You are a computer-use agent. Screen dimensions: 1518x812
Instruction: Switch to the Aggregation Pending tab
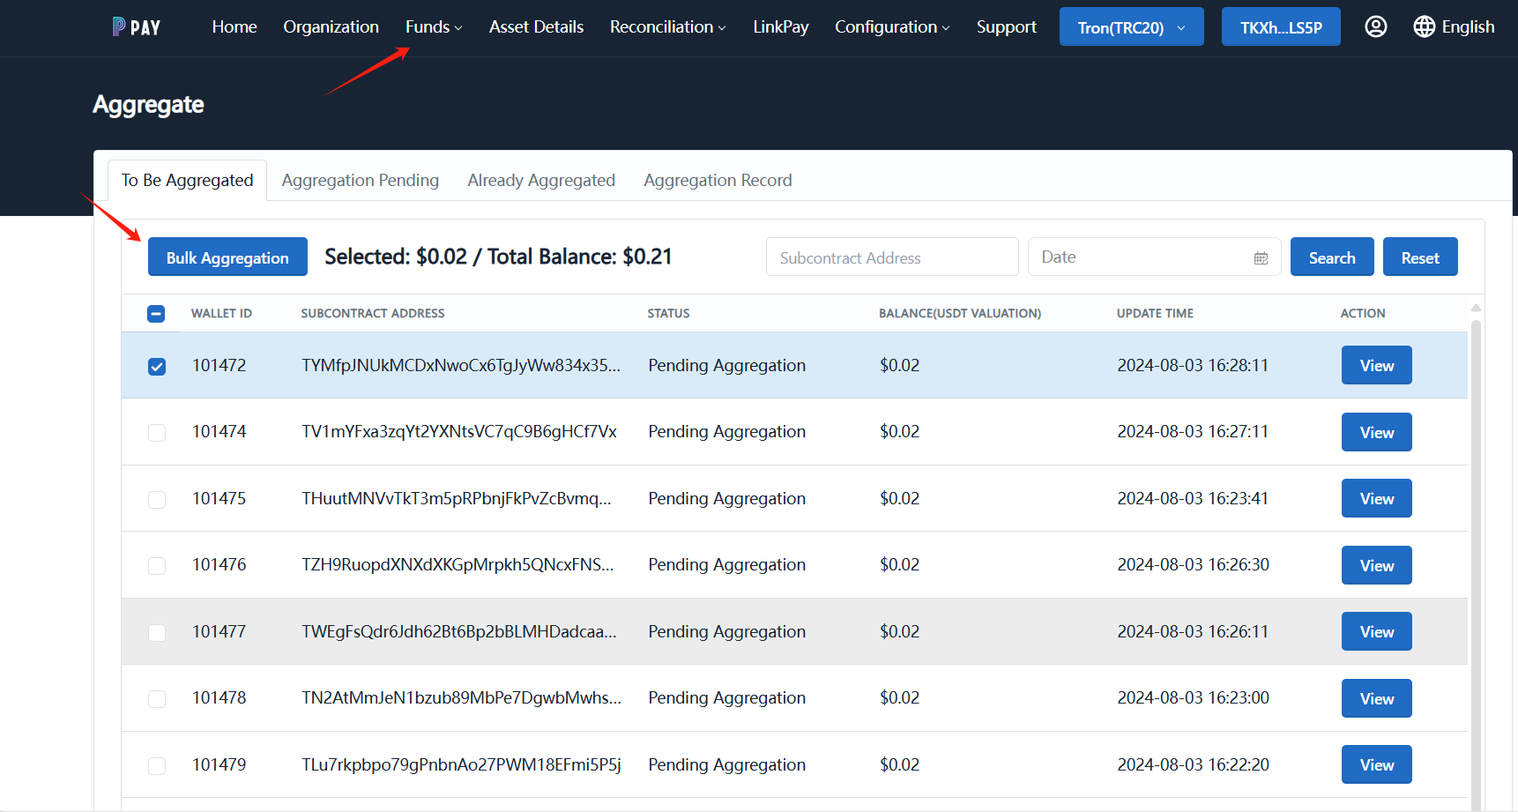(361, 180)
